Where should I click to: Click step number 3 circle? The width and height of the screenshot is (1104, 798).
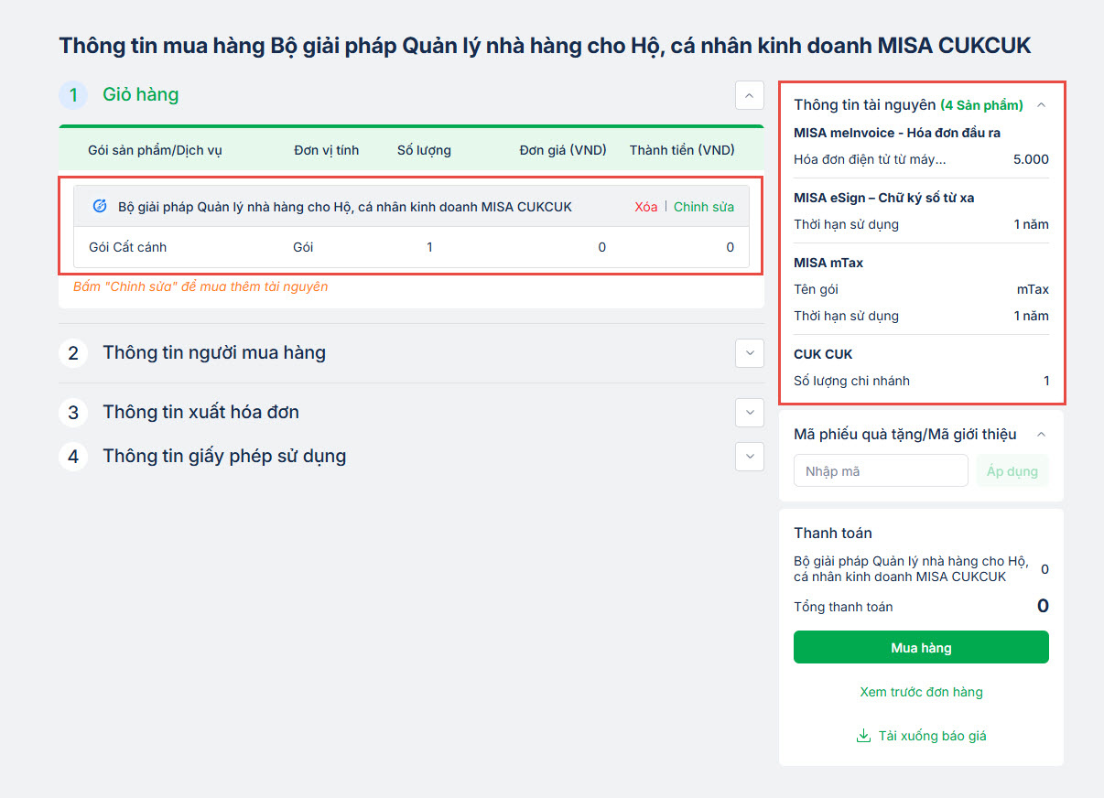coord(73,413)
